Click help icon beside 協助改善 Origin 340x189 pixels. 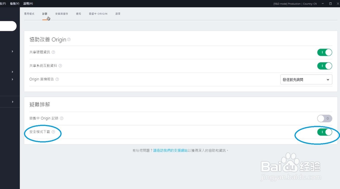pyautogui.click(x=69, y=39)
